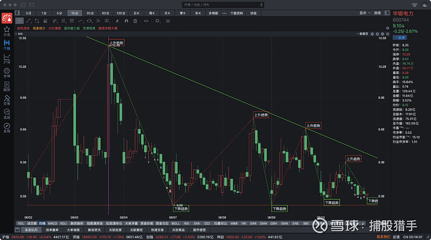The width and height of the screenshot is (431, 240).
Task: Open the skin theme shirt icon
Action: (414, 5)
